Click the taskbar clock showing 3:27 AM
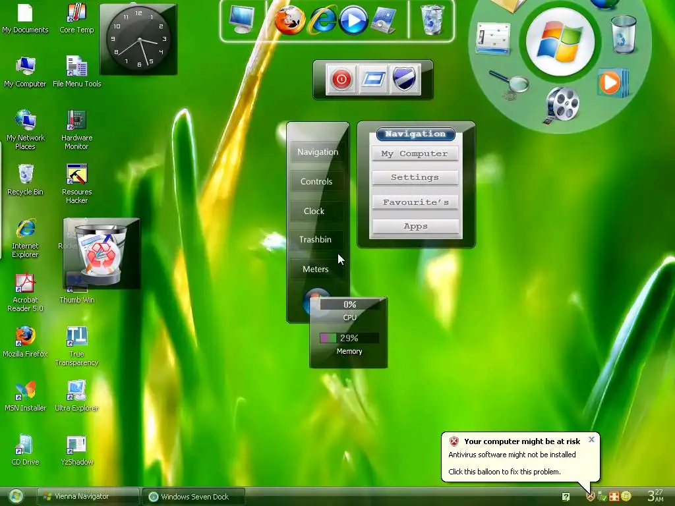 tap(655, 496)
